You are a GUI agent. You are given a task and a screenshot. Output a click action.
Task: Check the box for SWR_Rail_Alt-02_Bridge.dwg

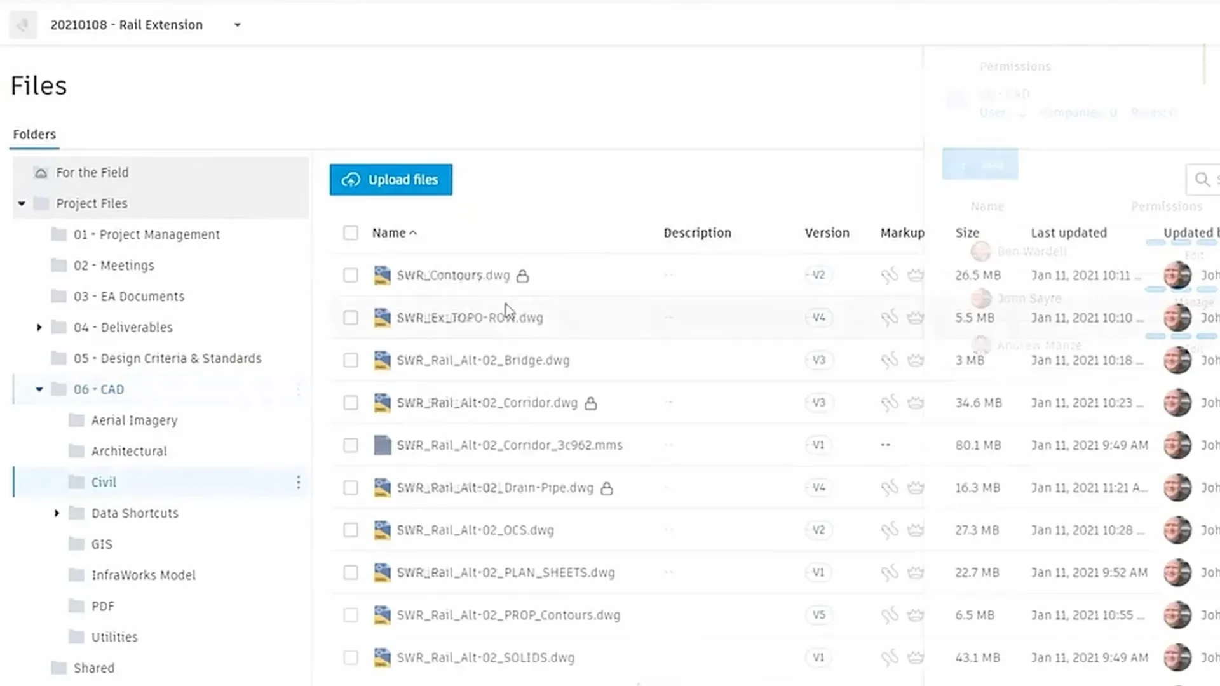point(351,361)
